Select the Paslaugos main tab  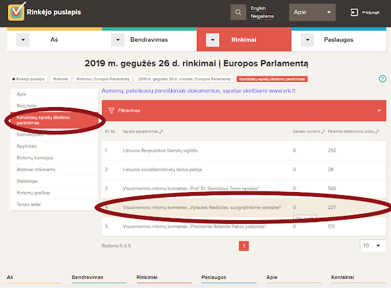(x=338, y=40)
